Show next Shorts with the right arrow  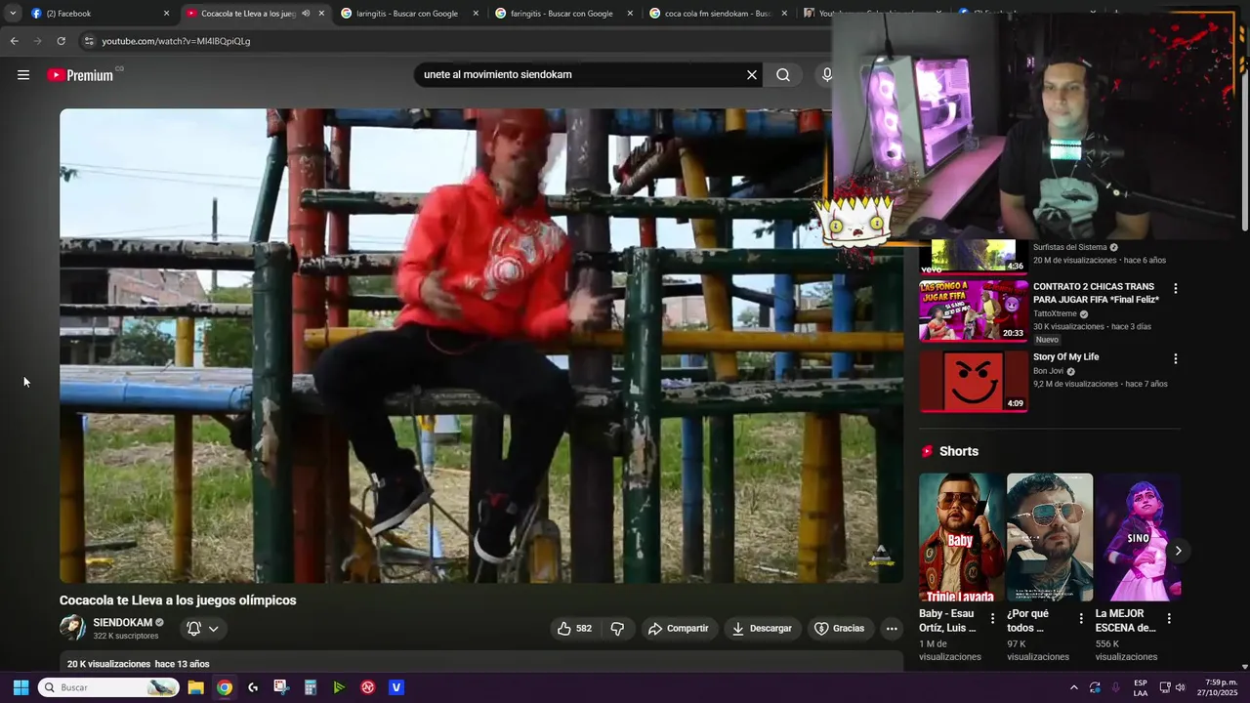1178,551
